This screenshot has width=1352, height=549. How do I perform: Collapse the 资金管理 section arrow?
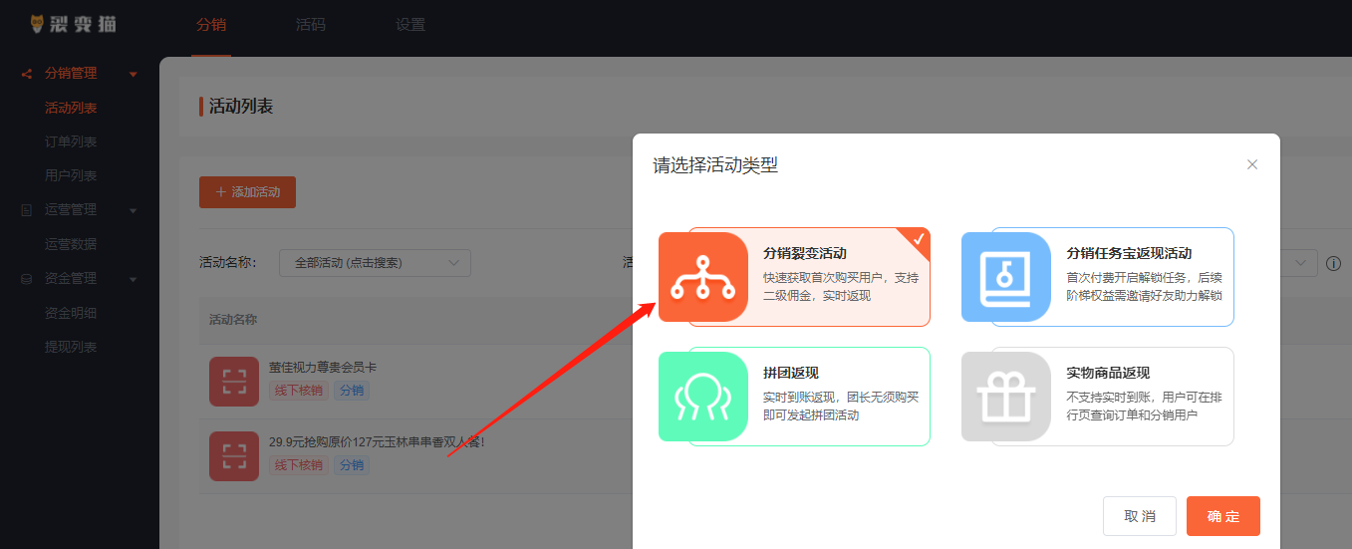pyautogui.click(x=134, y=280)
